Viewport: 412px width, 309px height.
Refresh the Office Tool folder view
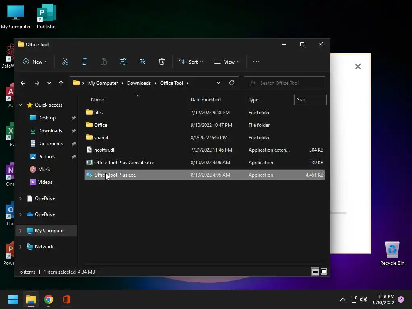pyautogui.click(x=231, y=83)
